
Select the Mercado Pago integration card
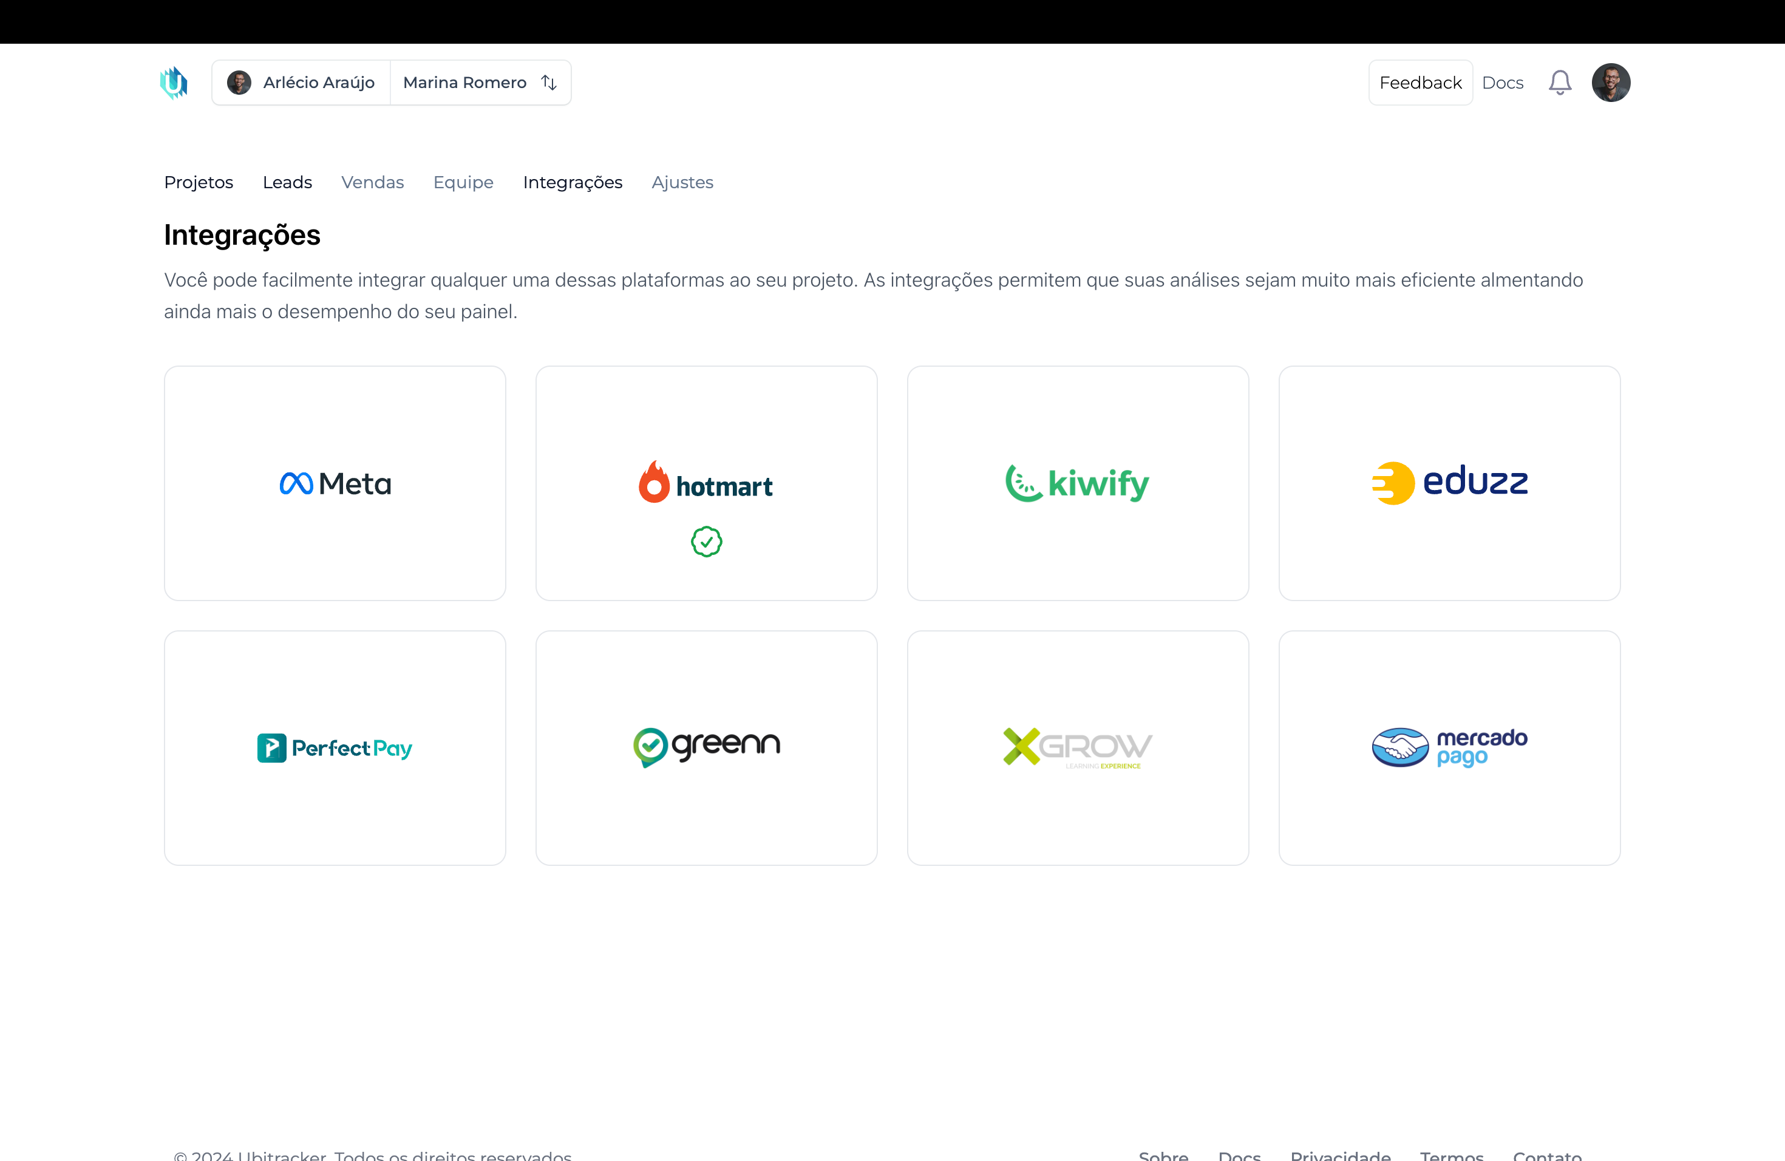1450,747
